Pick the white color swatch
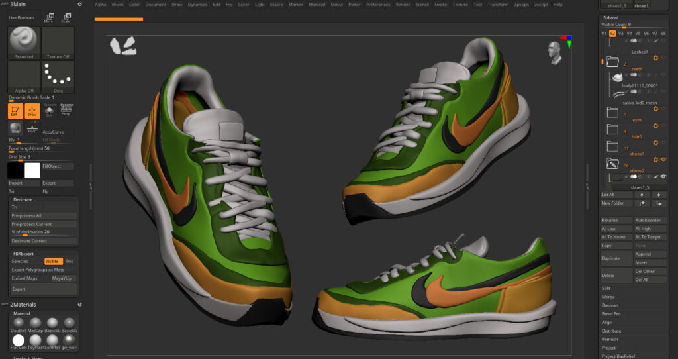The image size is (678, 359). click(x=32, y=170)
